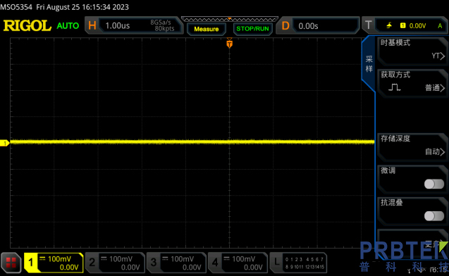Expand the 时基模式 YT timebase mode option
Screen dimensions: 449x276
(x=412, y=51)
